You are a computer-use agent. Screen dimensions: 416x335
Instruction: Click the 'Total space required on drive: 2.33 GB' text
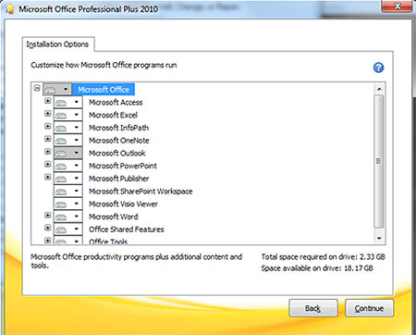tap(323, 256)
